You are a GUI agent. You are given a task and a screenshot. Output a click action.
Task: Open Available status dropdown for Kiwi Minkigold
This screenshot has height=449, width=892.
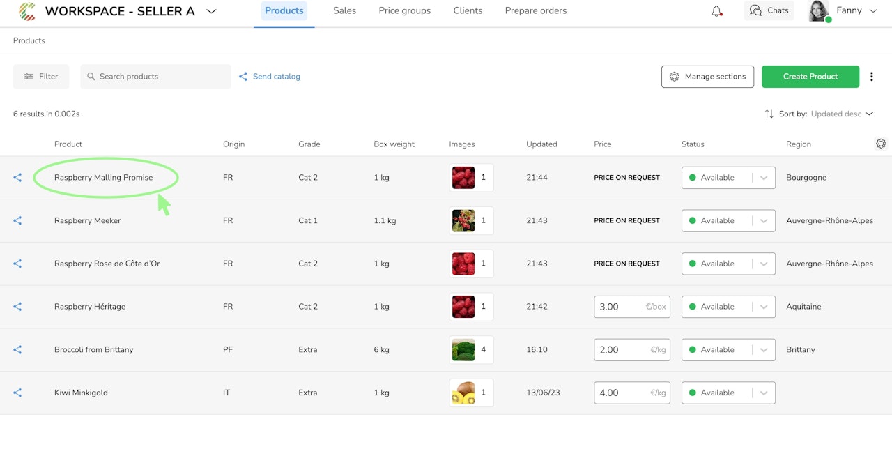point(728,393)
